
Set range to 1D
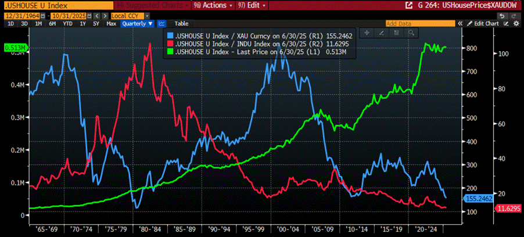tap(10, 24)
